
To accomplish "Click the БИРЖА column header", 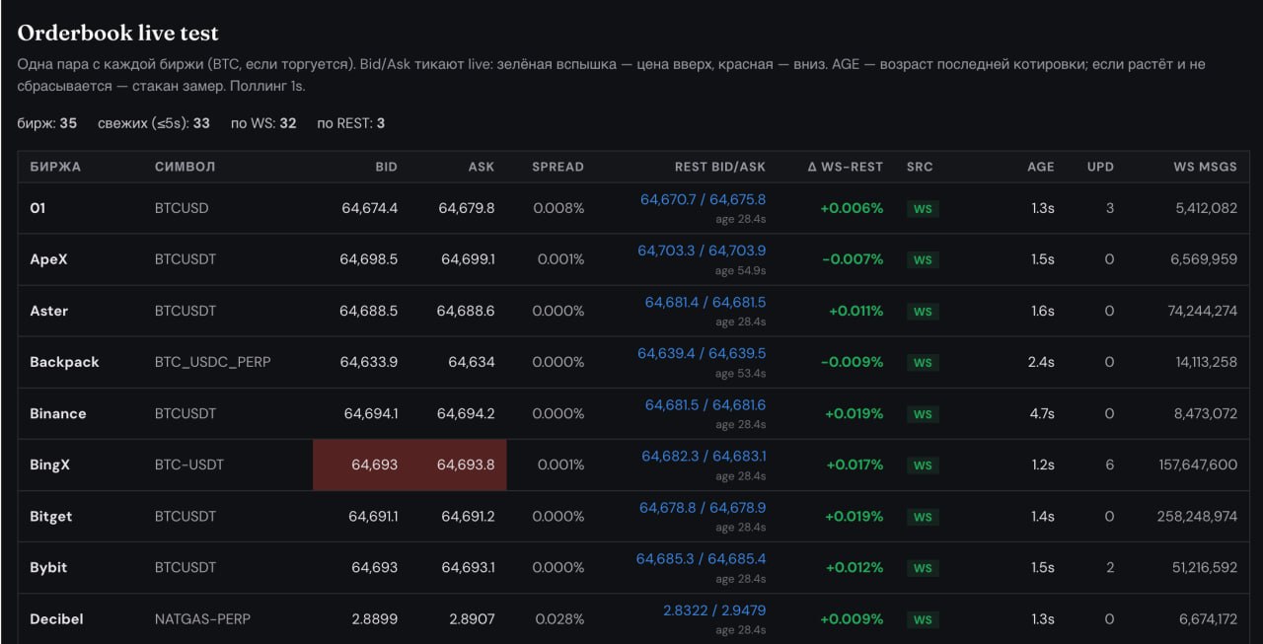I will [55, 167].
